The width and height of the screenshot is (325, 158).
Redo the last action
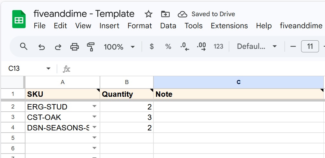[58, 47]
